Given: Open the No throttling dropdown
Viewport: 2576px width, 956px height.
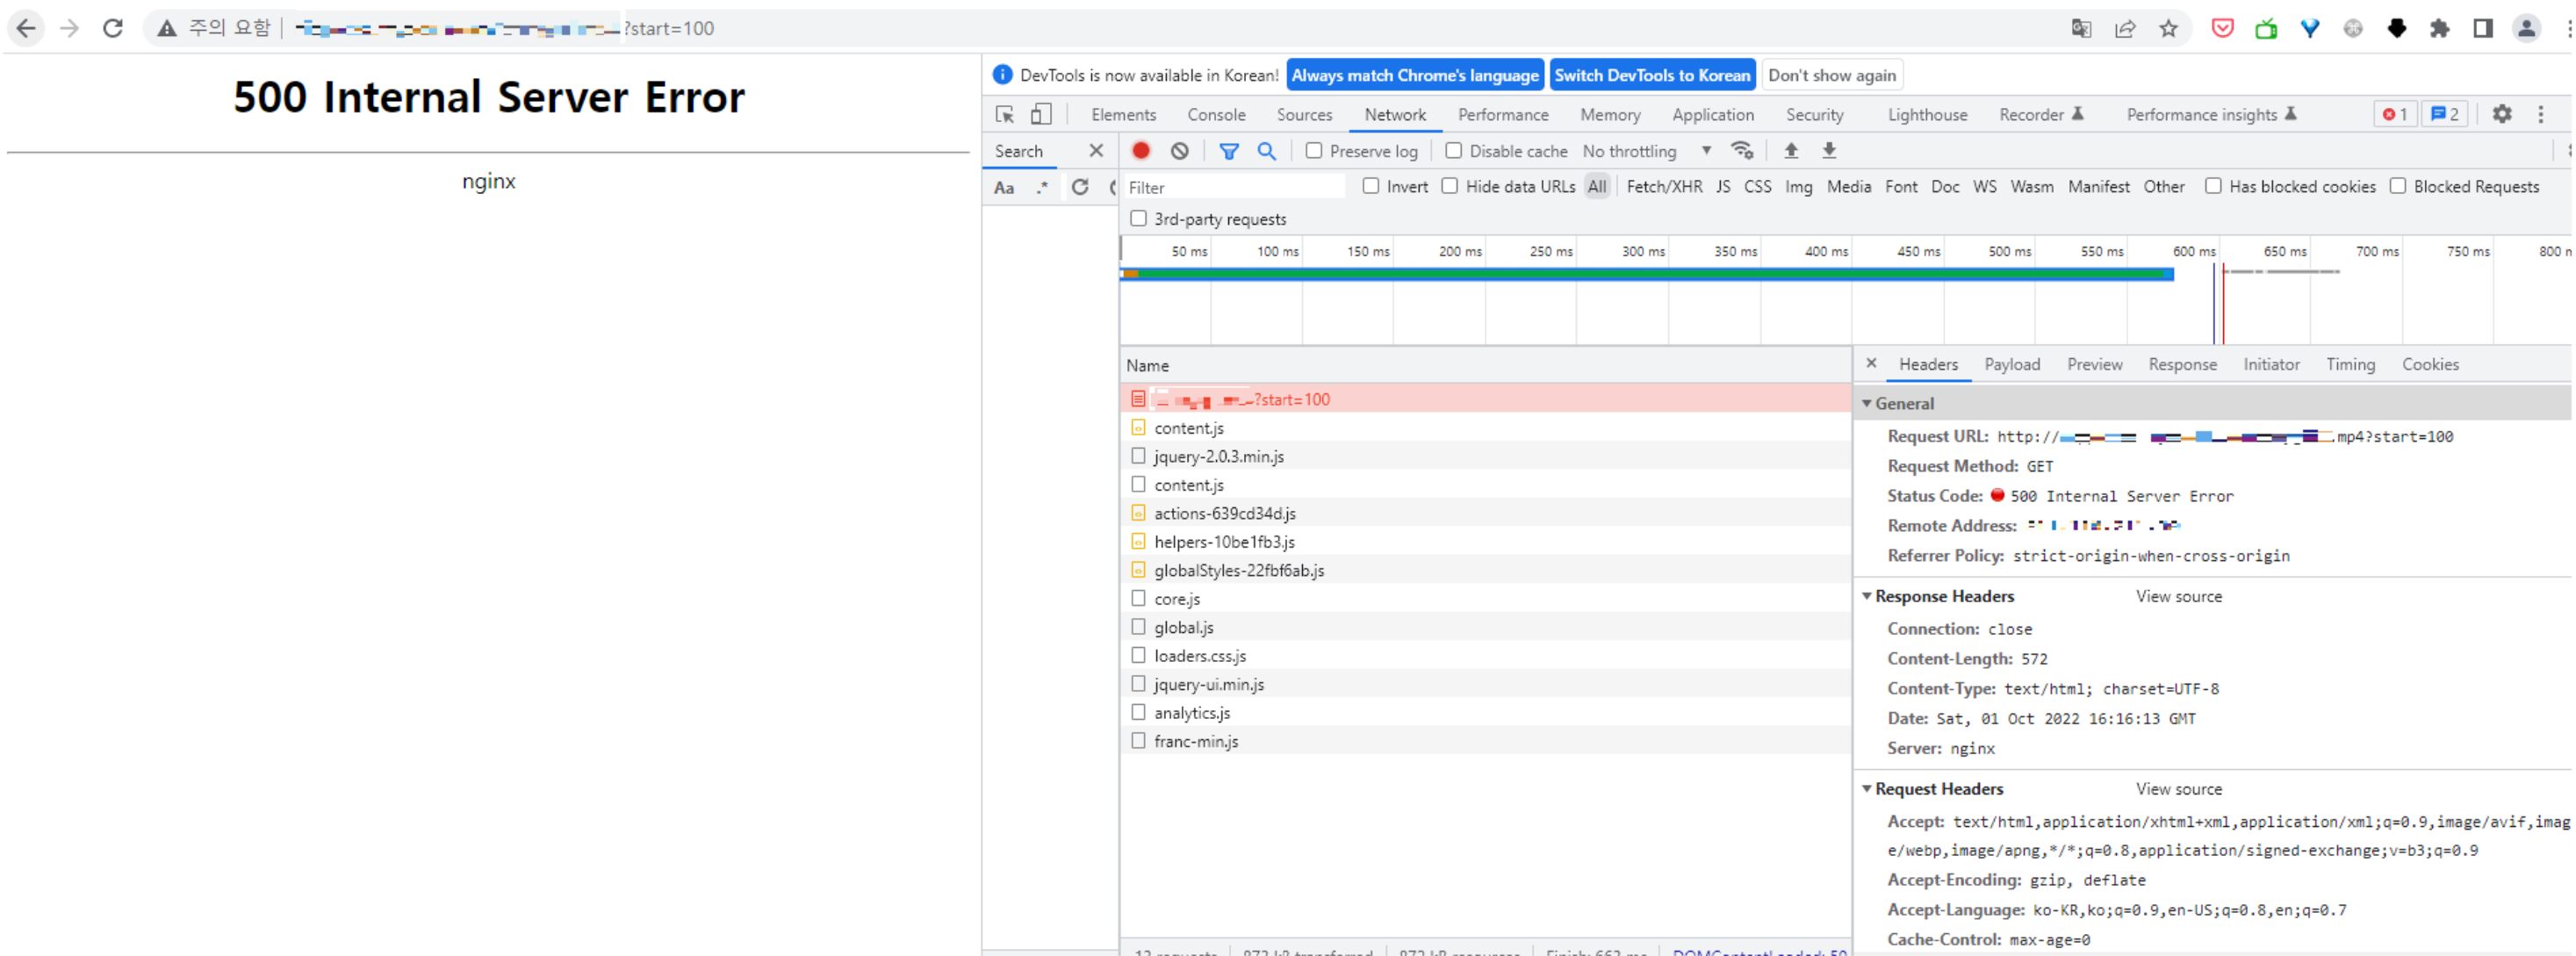Looking at the screenshot, I should (x=1646, y=151).
